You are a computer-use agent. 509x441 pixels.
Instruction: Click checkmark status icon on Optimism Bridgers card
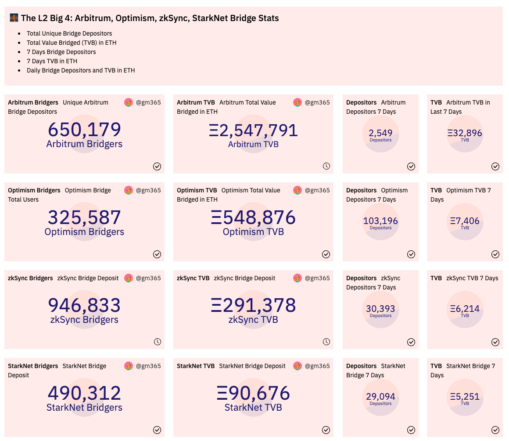click(x=157, y=254)
